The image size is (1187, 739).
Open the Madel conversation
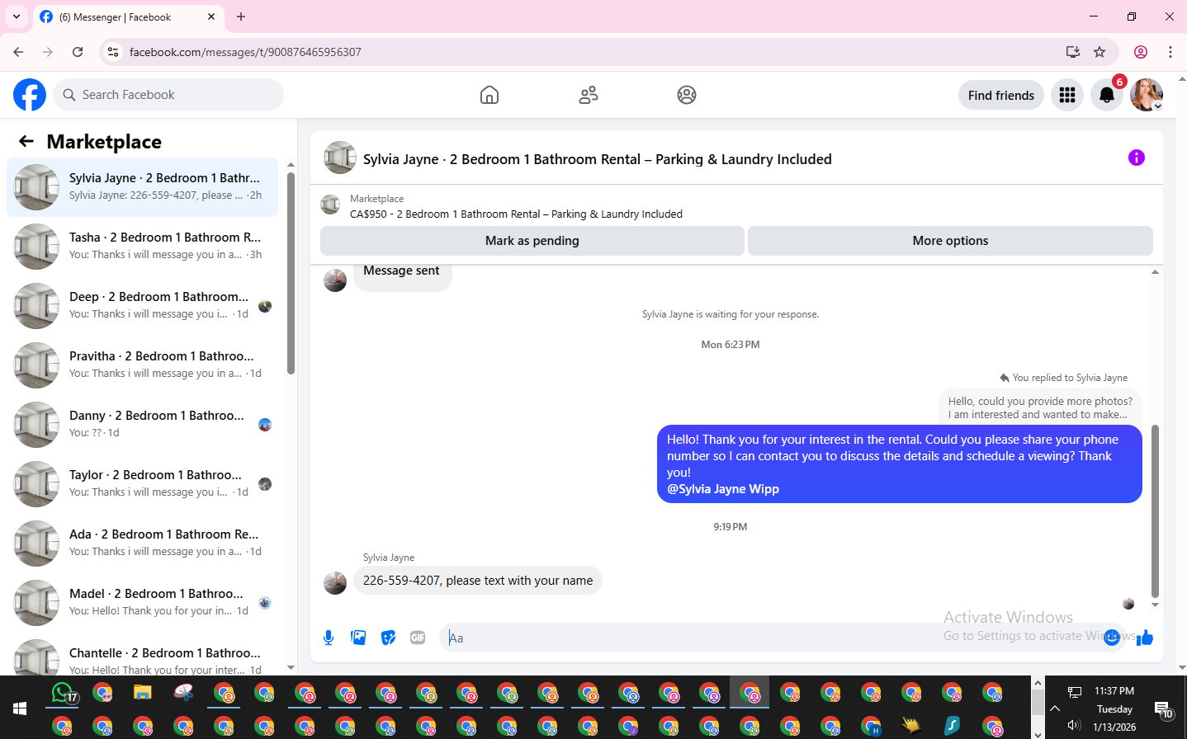[143, 603]
